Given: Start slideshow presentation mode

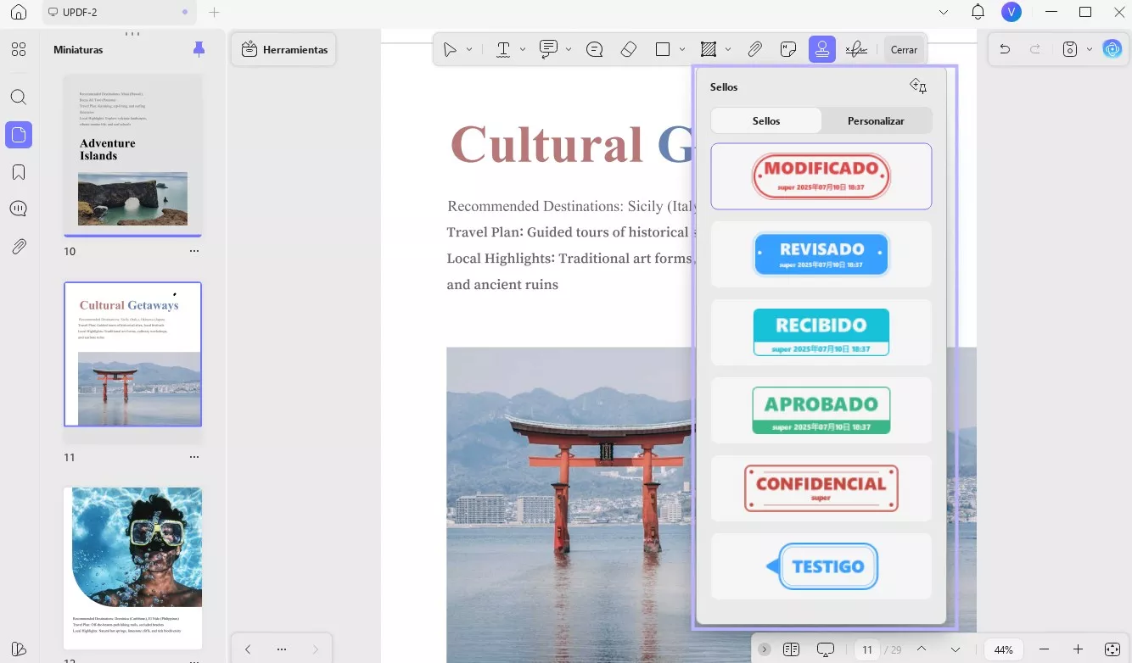Looking at the screenshot, I should (x=826, y=649).
